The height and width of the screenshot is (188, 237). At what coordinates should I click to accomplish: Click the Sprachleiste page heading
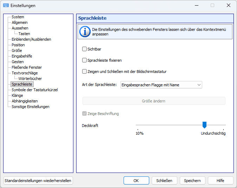click(x=92, y=18)
